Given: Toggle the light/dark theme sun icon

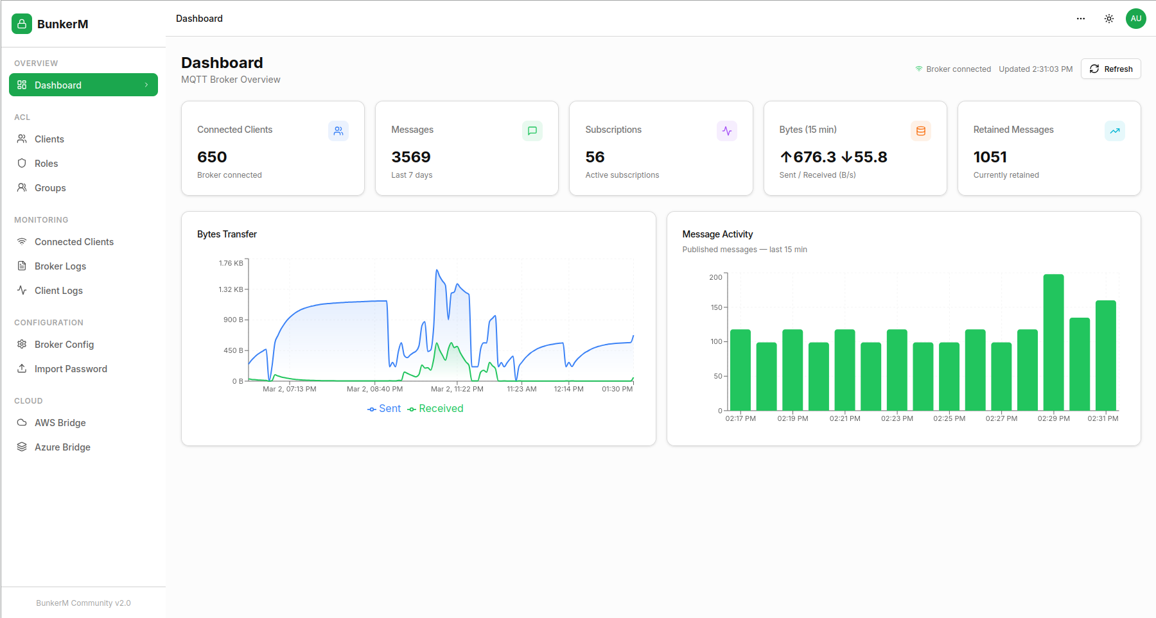Looking at the screenshot, I should click(x=1109, y=19).
